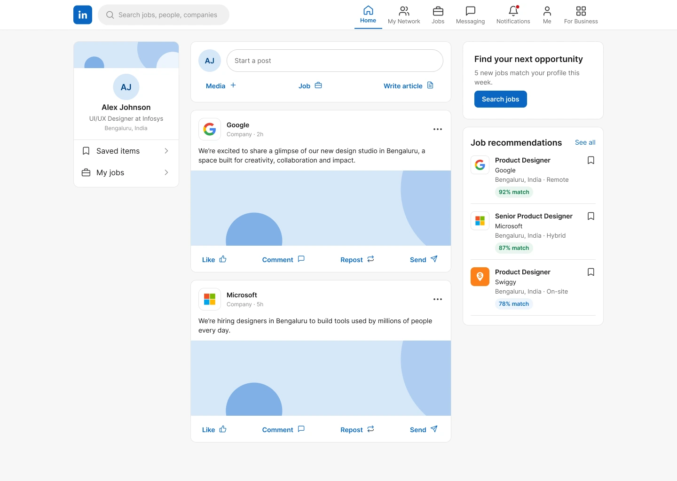Bookmark the Swiggy Product Designer job
Screen dimensions: 677x481
591,272
